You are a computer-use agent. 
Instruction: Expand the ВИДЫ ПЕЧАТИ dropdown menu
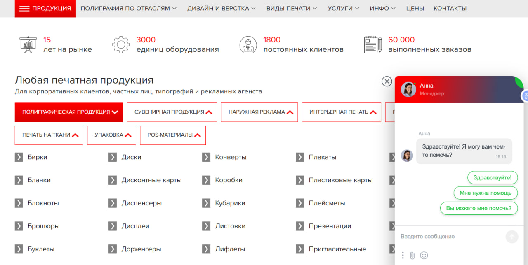click(x=291, y=9)
